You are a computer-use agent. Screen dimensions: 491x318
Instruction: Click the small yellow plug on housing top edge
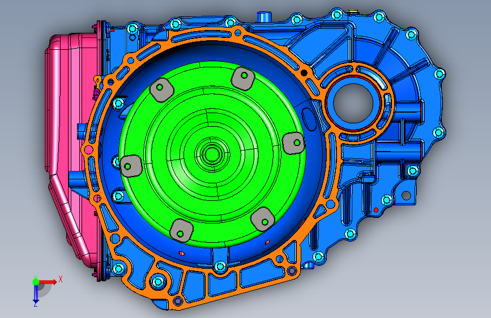[353, 11]
